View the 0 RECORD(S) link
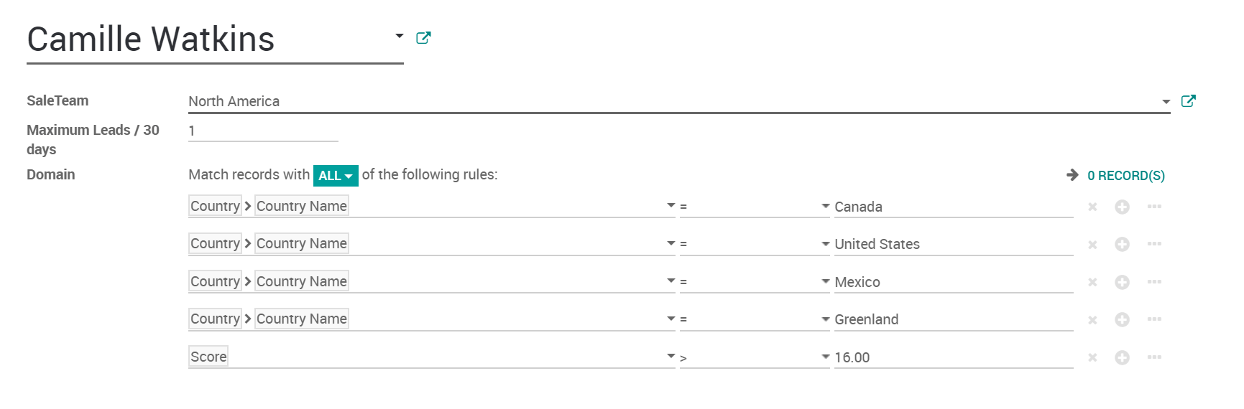 pos(1125,176)
